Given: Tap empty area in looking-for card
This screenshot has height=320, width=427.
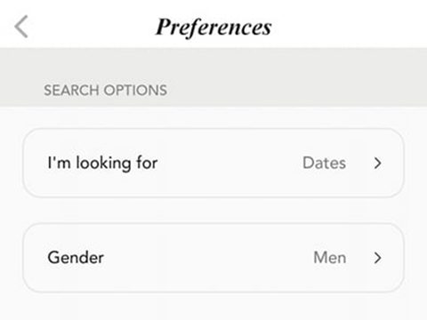Looking at the screenshot, I should (229, 163).
